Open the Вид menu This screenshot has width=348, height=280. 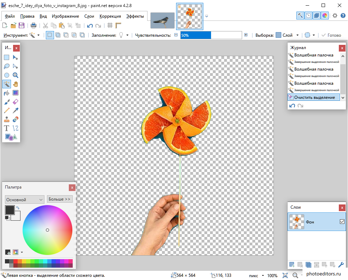(x=43, y=16)
